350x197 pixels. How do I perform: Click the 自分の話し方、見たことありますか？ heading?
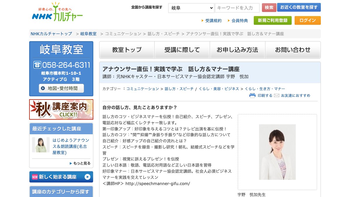pos(140,107)
